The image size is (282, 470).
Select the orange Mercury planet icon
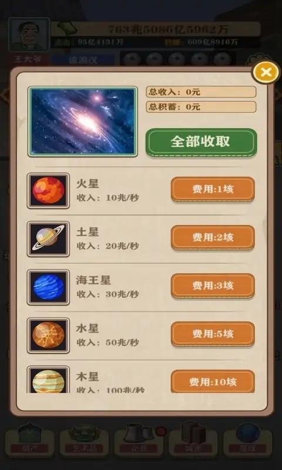coord(48,335)
